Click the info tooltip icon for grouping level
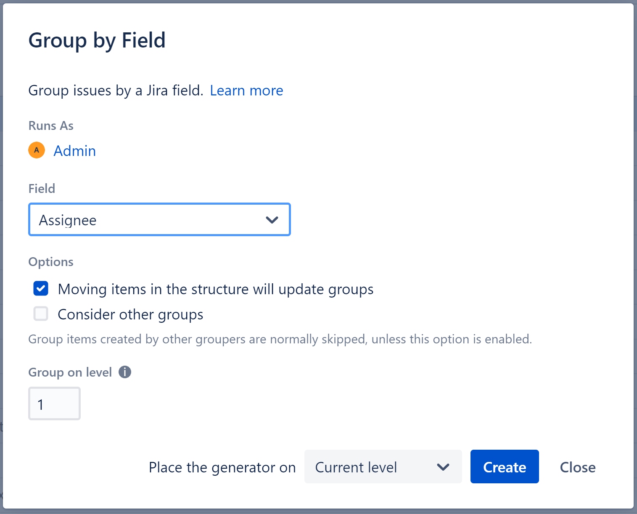Screen dimensions: 637x514 coord(125,372)
